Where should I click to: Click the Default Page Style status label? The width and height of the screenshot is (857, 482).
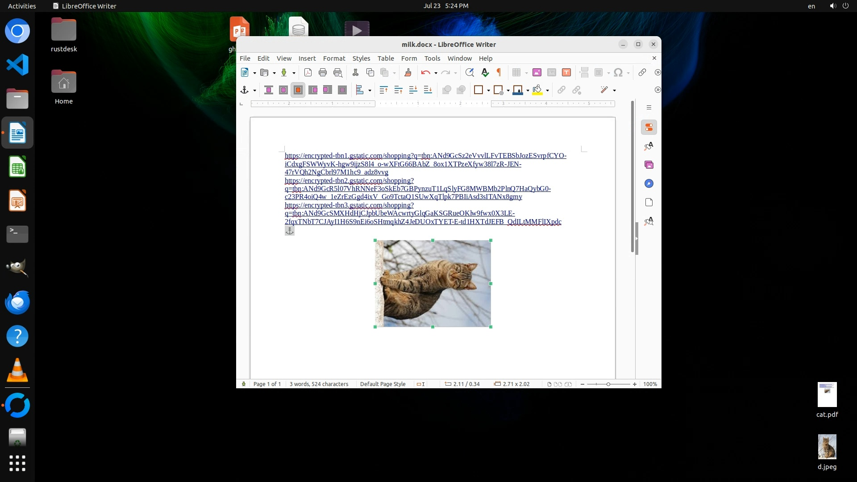coord(383,384)
